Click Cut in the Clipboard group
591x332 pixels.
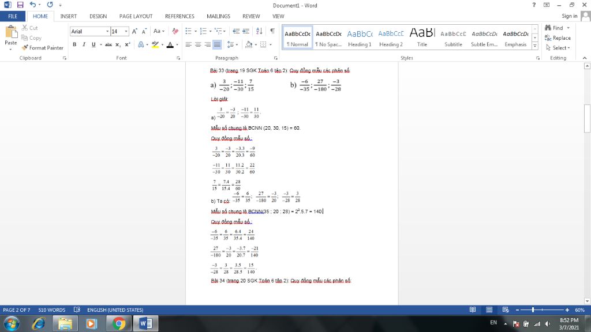(29, 28)
